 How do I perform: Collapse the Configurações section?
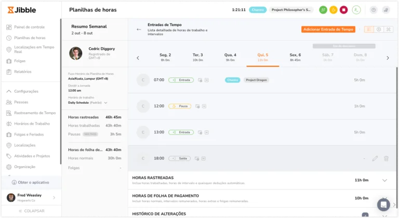click(x=9, y=91)
